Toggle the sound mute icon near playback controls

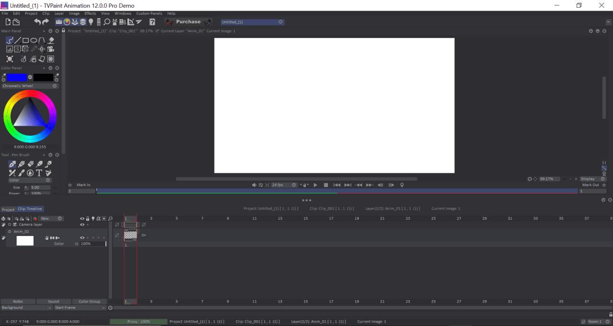click(x=254, y=185)
